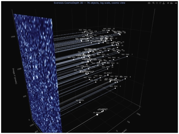Screen dimensions: 179x134
Task: Activate the Zoom tool in the modebar
Action: 153,3
